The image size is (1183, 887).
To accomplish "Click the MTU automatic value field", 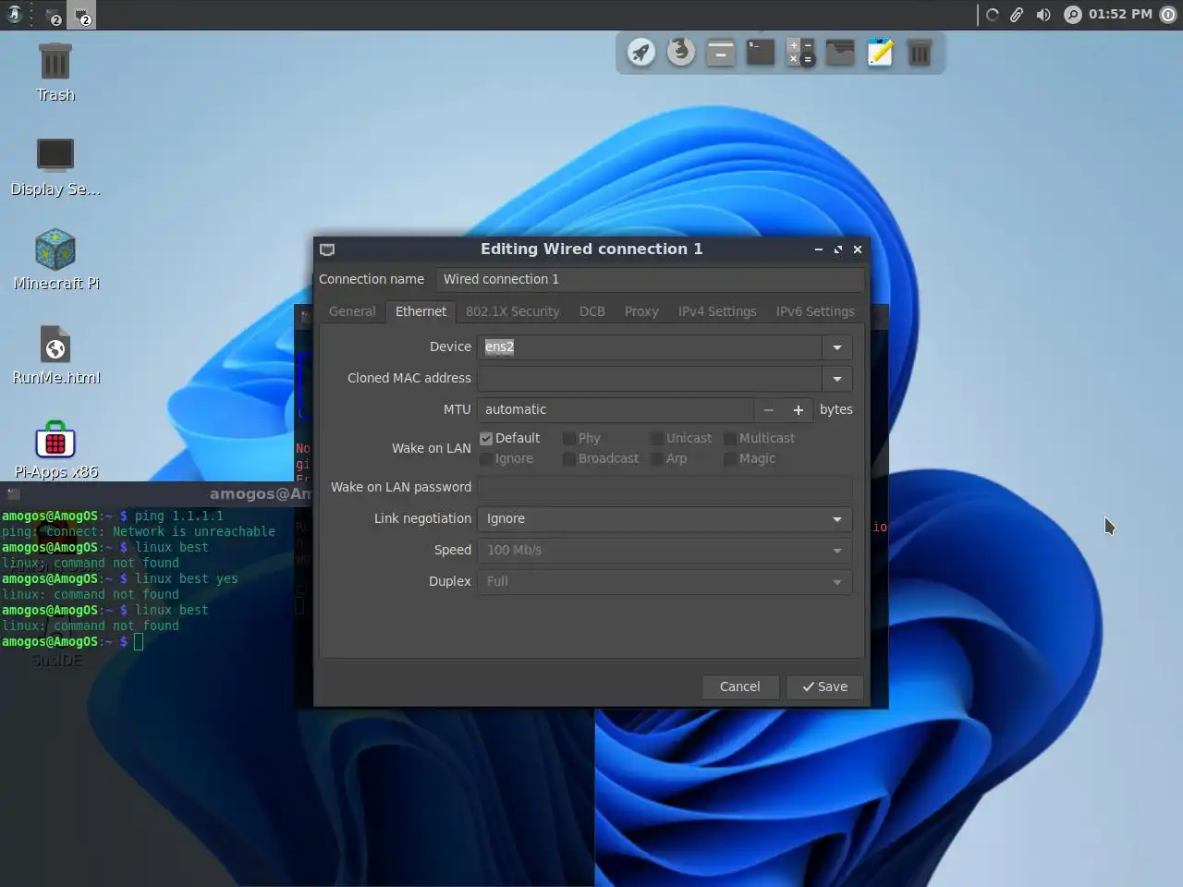I will point(616,410).
